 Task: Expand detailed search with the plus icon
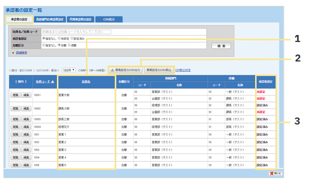click(x=13, y=53)
